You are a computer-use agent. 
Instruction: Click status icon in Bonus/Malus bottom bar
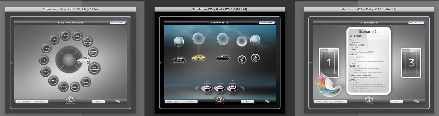pos(118,102)
